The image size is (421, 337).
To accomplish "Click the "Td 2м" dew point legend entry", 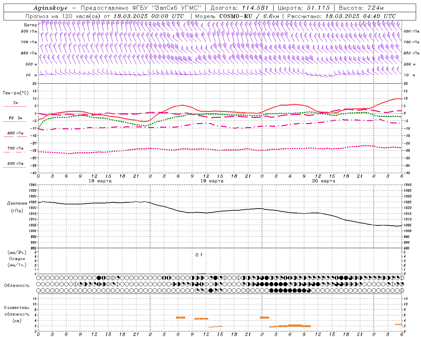I will pyautogui.click(x=15, y=118).
